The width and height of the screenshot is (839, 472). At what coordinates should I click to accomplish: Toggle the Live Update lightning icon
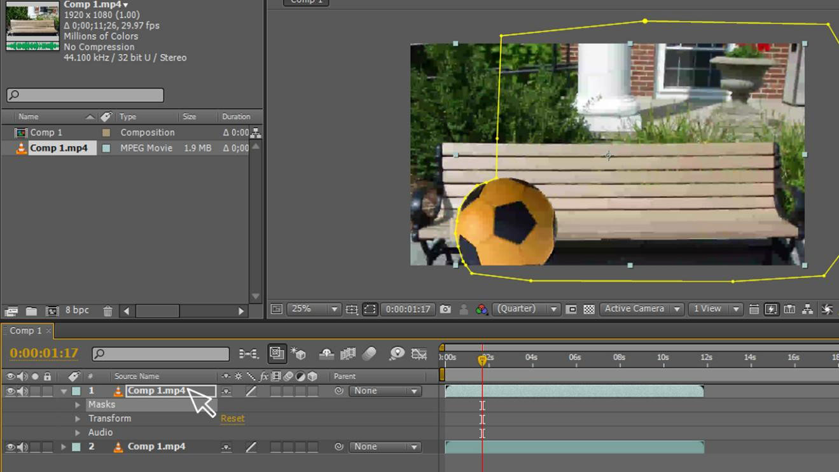772,309
